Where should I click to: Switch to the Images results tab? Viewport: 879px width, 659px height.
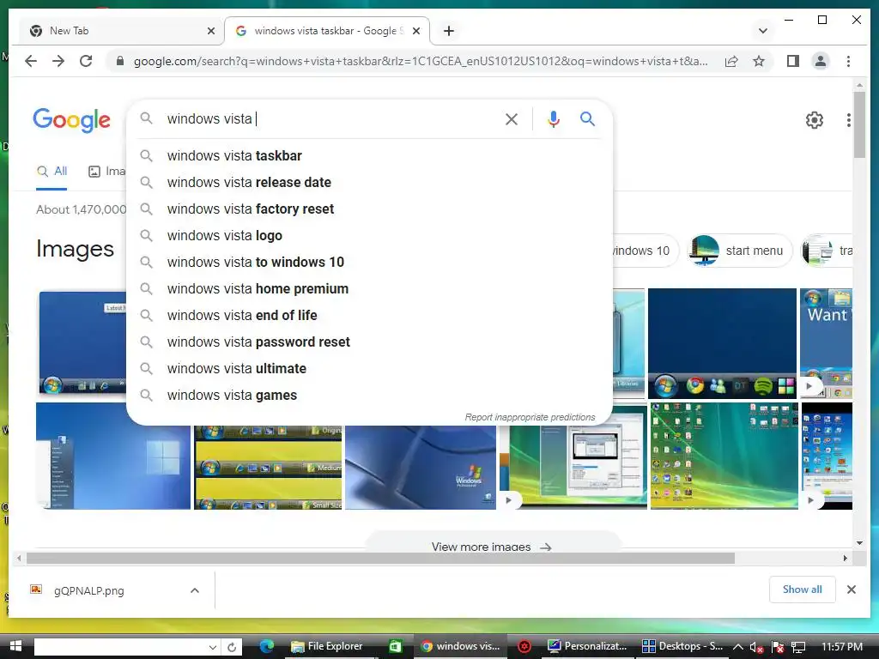tap(106, 172)
